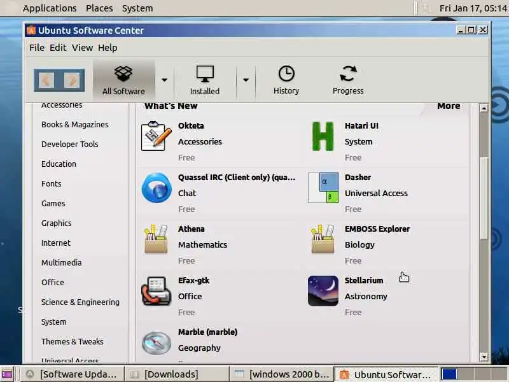
Task: Open the Stellarium app title
Action: point(364,281)
